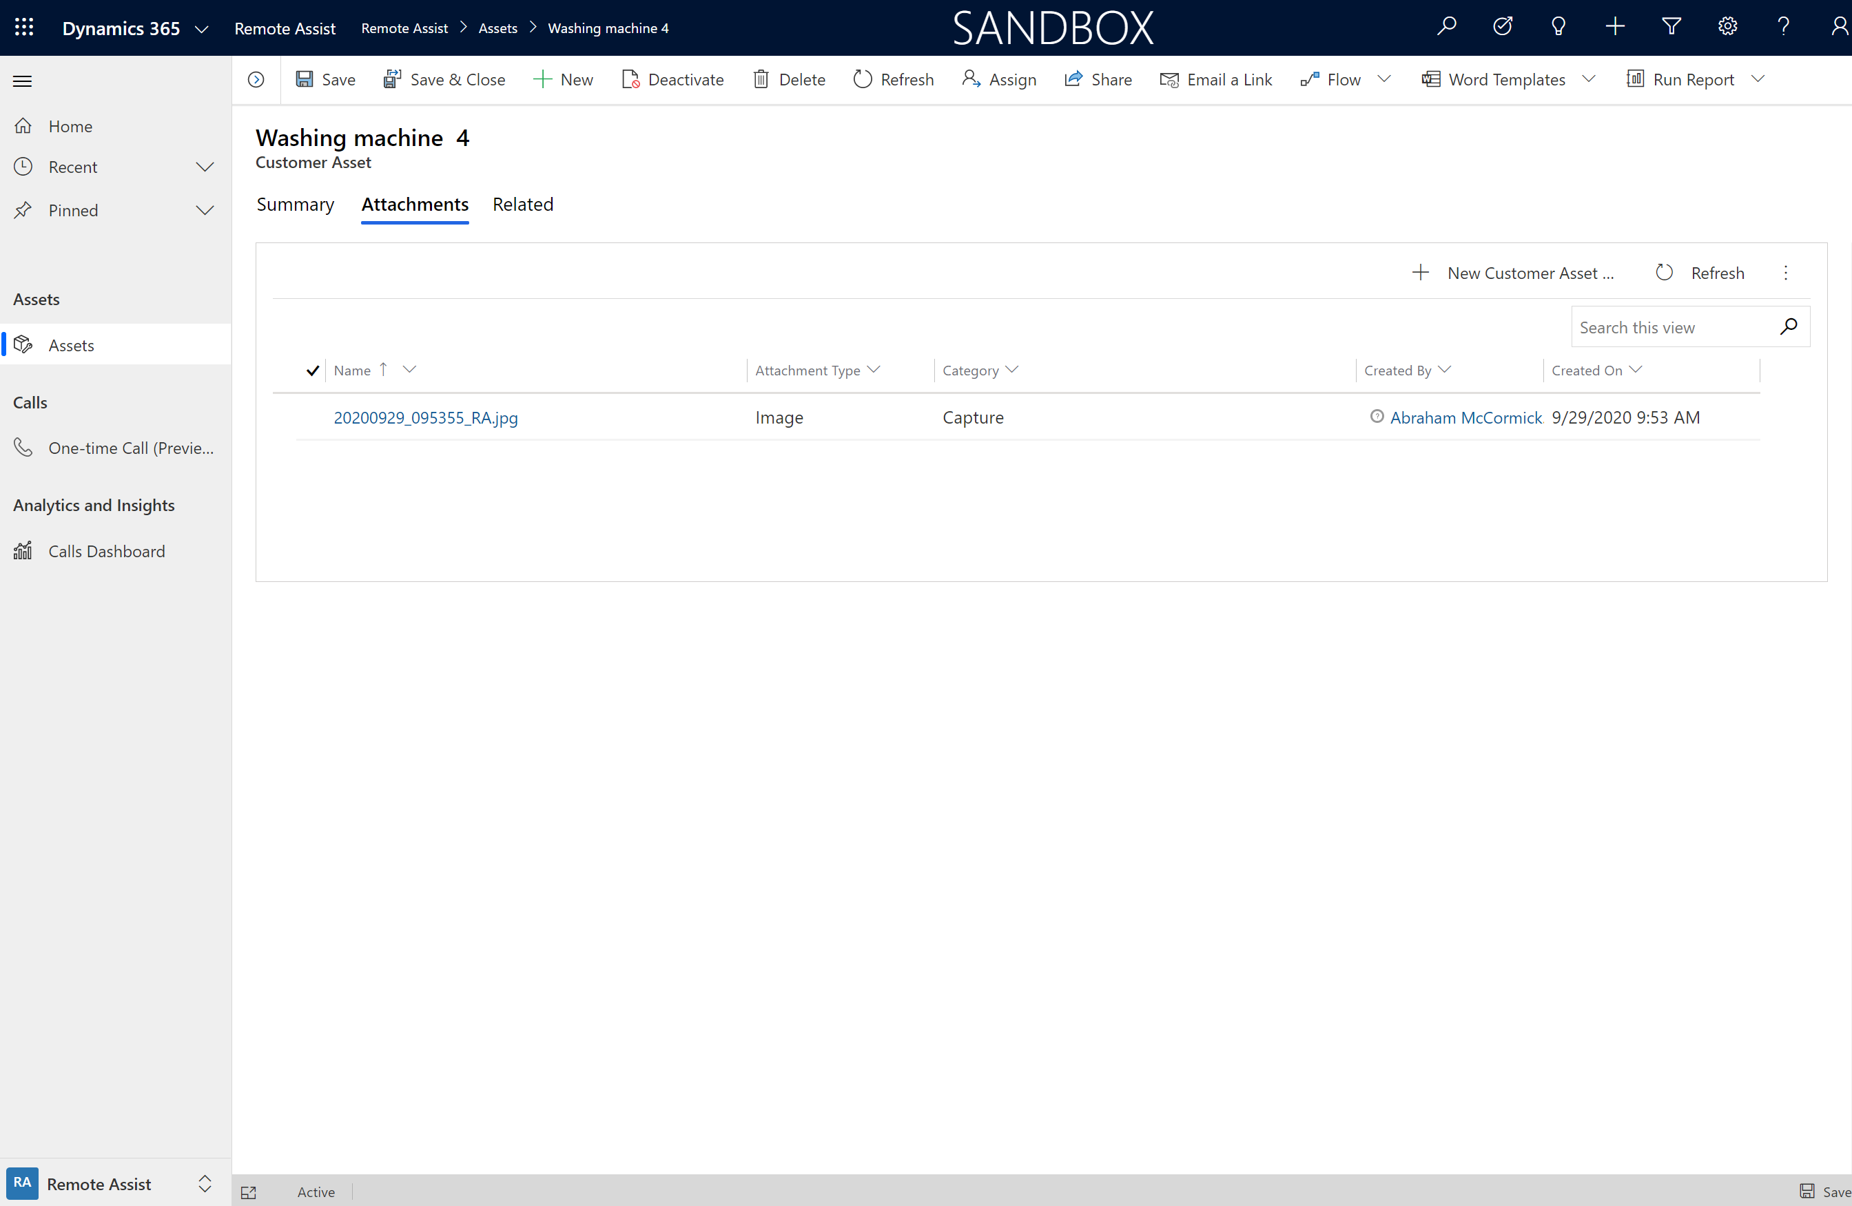This screenshot has height=1206, width=1852.
Task: Expand the Run Report dropdown
Action: [x=1758, y=80]
